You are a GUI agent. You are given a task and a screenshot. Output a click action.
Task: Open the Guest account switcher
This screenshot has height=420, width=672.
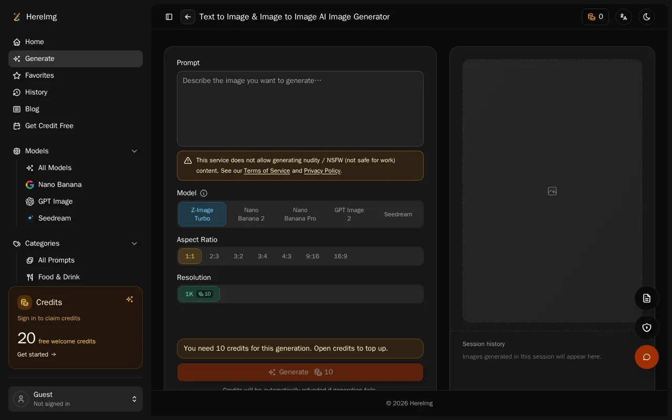click(x=76, y=399)
